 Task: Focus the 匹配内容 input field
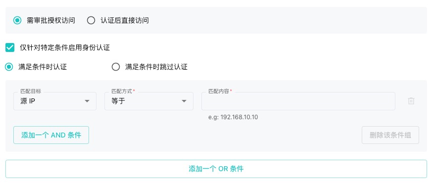pyautogui.click(x=298, y=101)
